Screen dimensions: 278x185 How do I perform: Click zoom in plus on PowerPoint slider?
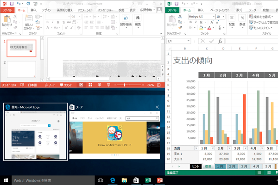143,85
